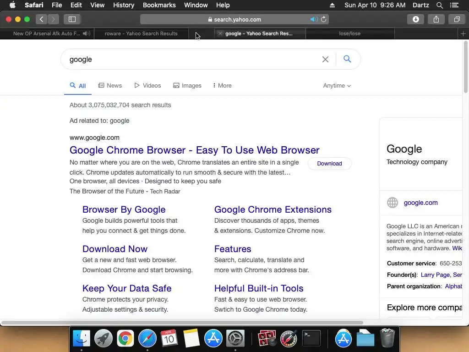Switch to Images results tab
The height and width of the screenshot is (352, 469).
point(187,86)
